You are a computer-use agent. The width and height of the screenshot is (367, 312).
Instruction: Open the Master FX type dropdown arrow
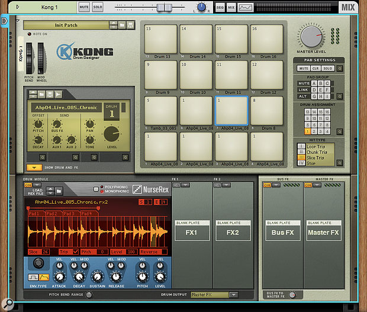(x=317, y=185)
